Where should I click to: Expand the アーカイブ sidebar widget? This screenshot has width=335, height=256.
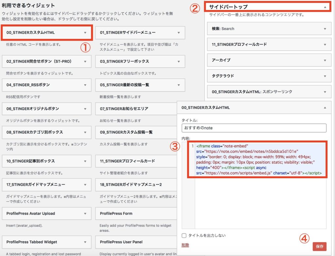pyautogui.click(x=325, y=61)
